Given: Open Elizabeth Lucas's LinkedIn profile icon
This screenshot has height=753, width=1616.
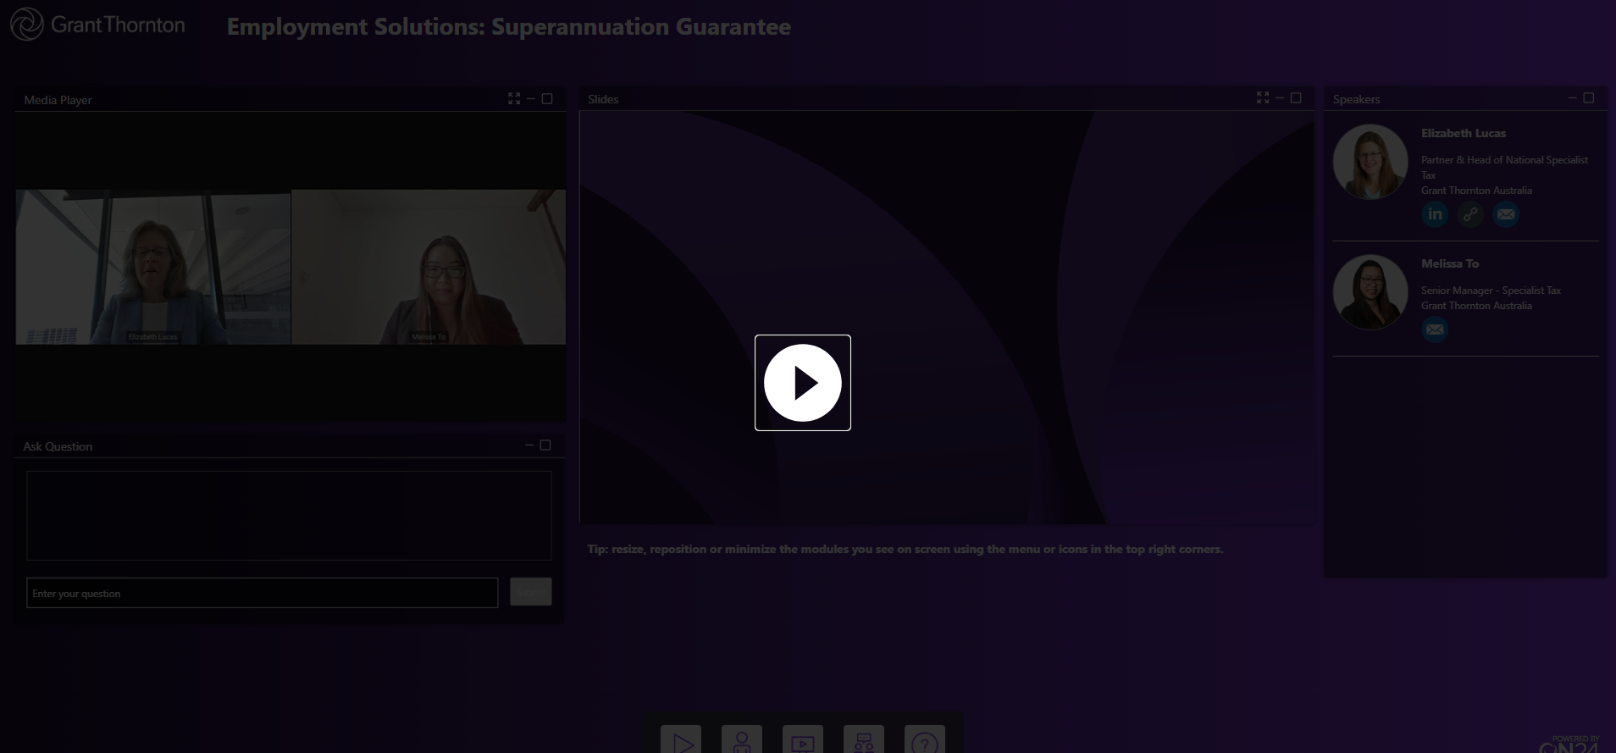Looking at the screenshot, I should [x=1434, y=214].
